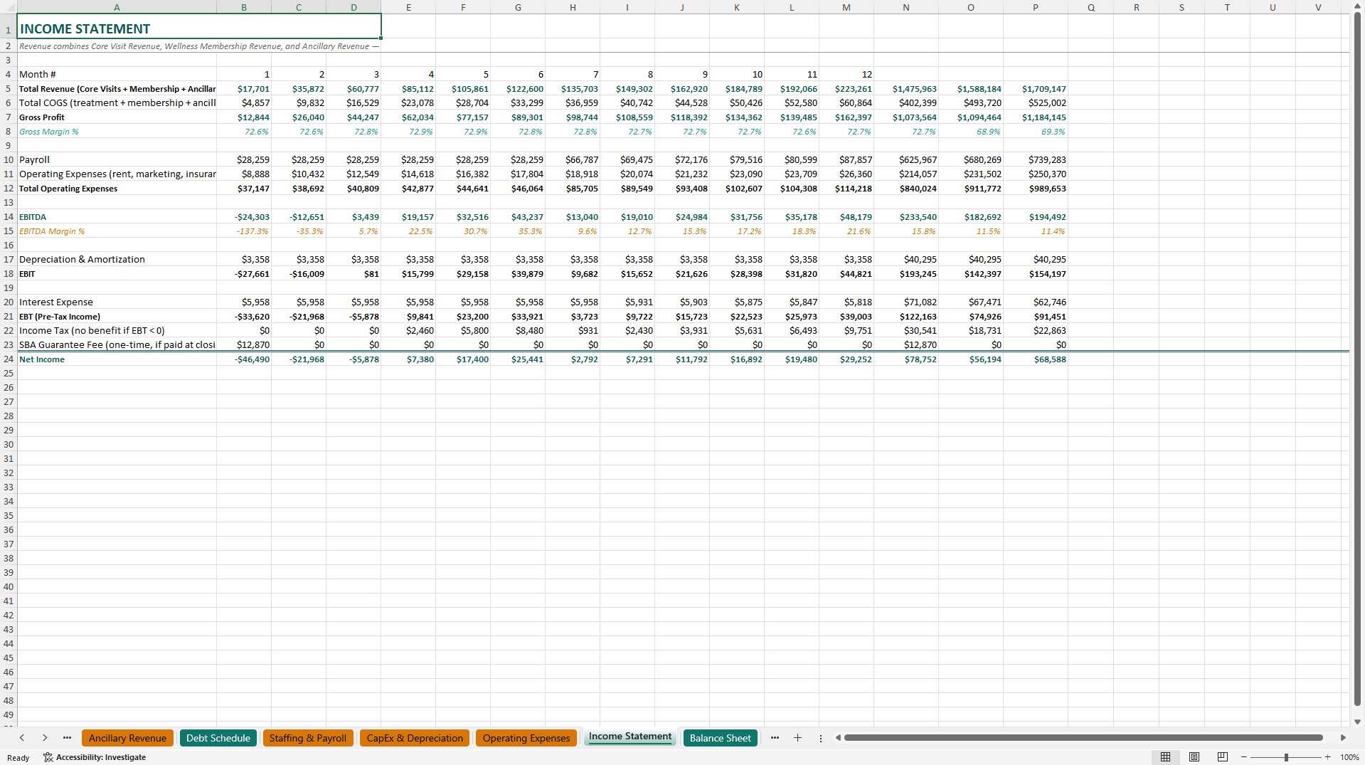
Task: Add a new sheet with plus icon
Action: [797, 738]
